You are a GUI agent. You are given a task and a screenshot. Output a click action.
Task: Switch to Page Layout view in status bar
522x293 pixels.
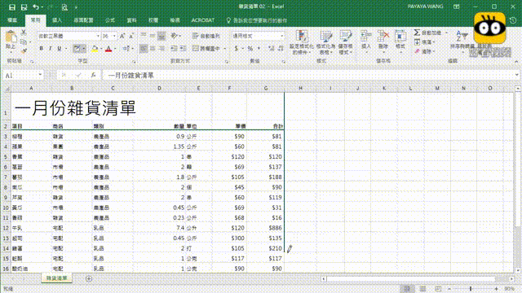422,289
